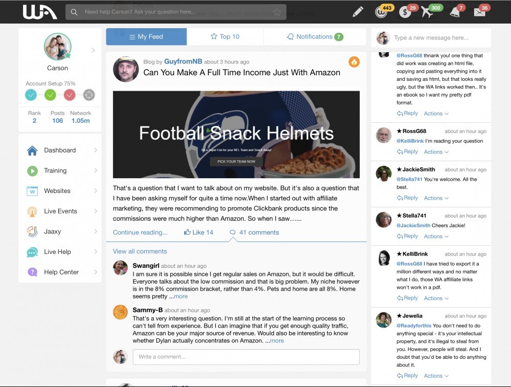This screenshot has width=511, height=387.
Task: Click the Write a comment field
Action: 246,357
